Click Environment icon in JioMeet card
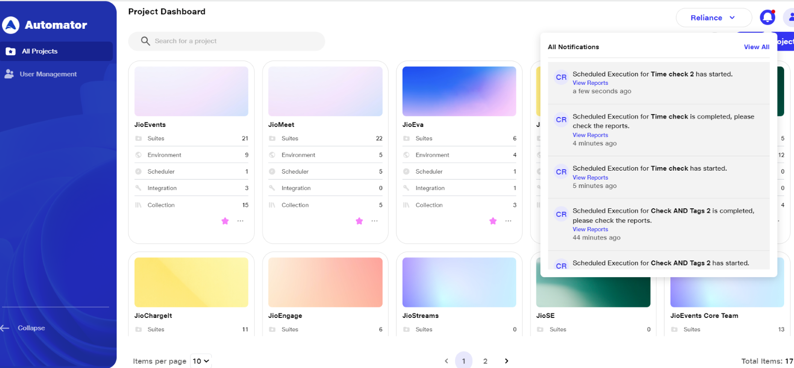 (272, 155)
